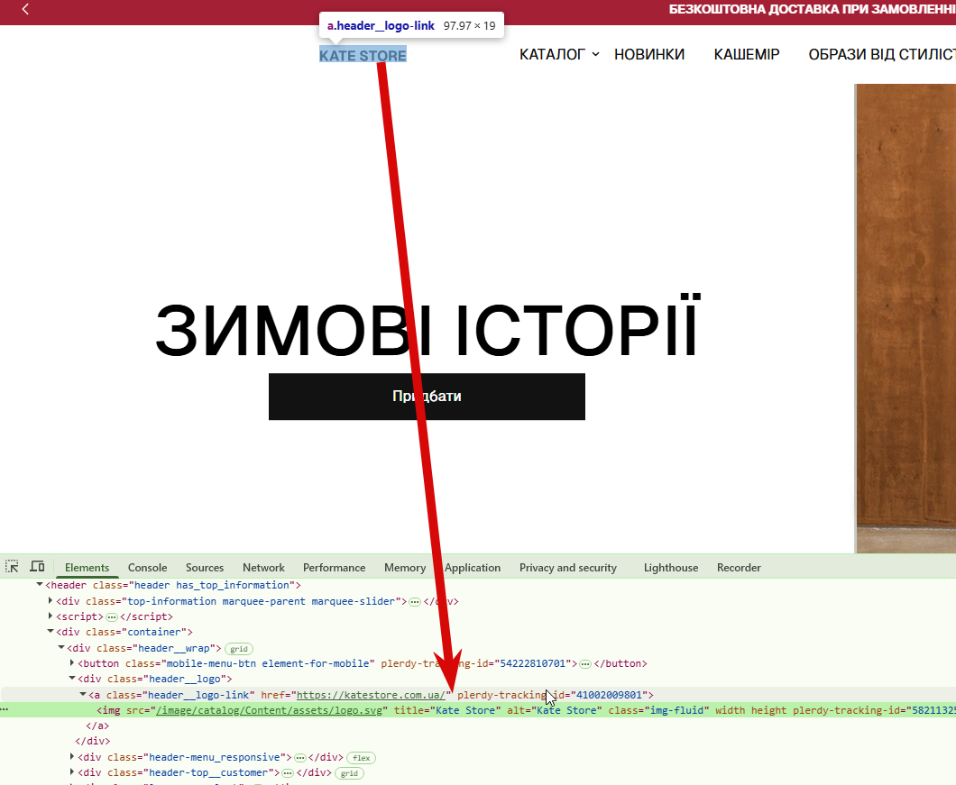Image resolution: width=956 pixels, height=785 pixels.
Task: Open the Application tab
Action: (x=473, y=568)
